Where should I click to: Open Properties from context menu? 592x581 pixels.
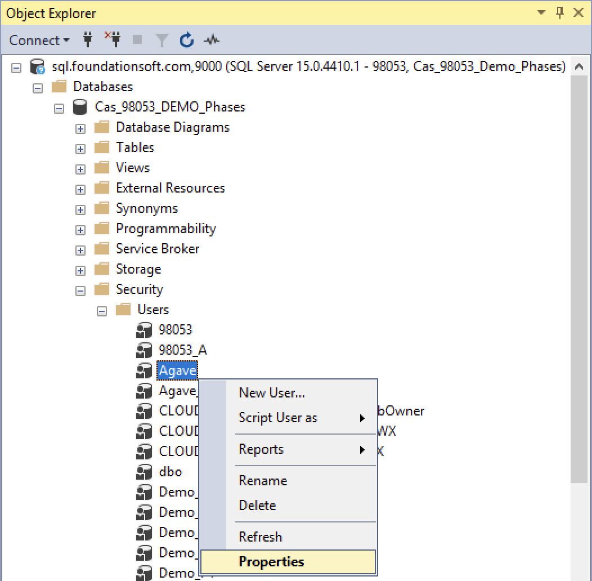(x=288, y=562)
